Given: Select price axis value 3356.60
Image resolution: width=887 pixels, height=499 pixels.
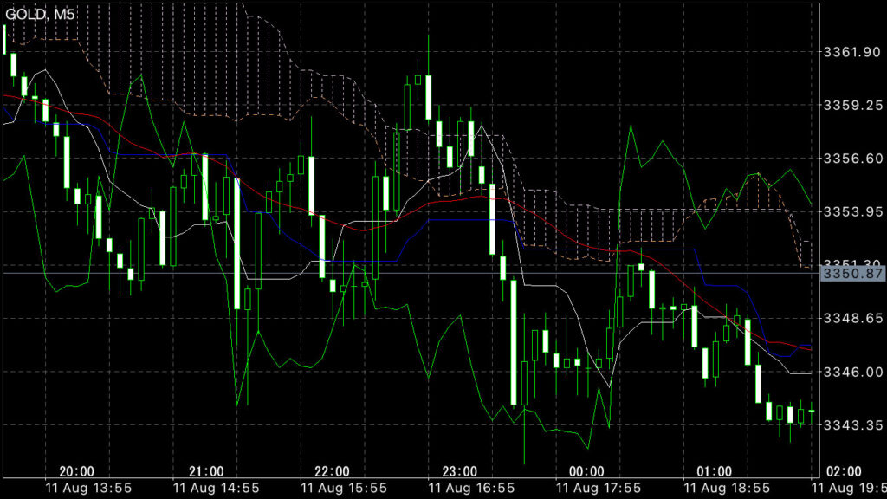Looking at the screenshot, I should (852, 159).
